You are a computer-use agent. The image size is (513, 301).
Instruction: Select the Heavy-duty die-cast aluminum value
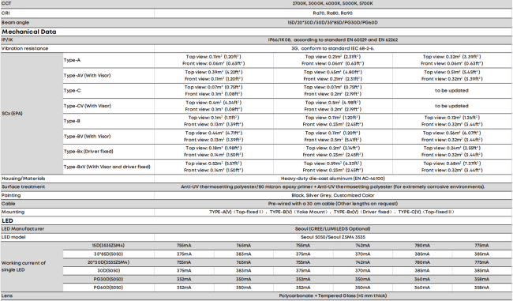pyautogui.click(x=333, y=179)
